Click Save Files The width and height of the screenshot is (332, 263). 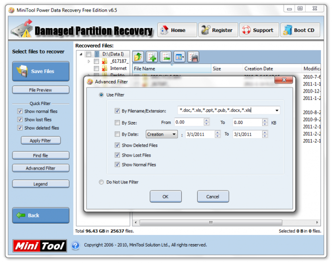40,71
